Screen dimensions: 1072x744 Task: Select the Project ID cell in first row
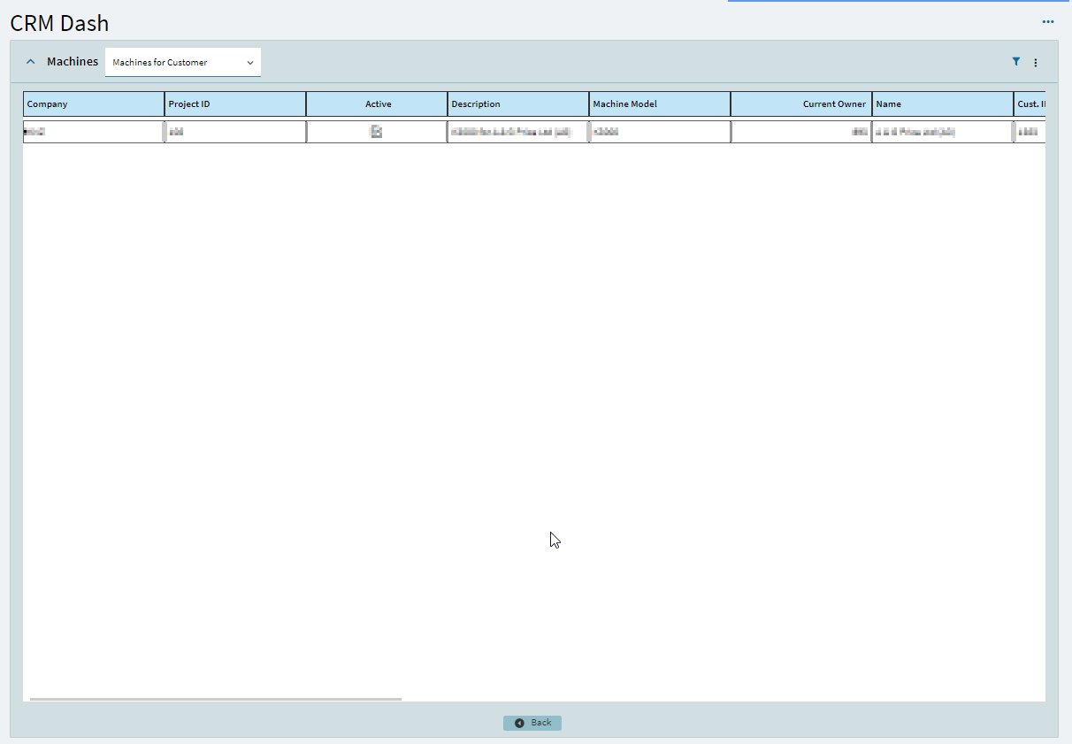click(x=235, y=132)
